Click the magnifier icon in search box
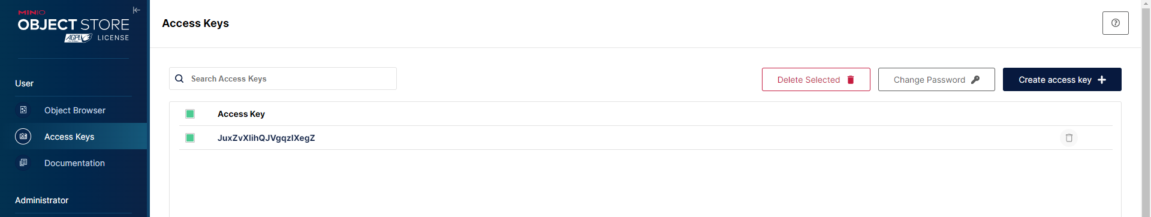 coord(179,79)
